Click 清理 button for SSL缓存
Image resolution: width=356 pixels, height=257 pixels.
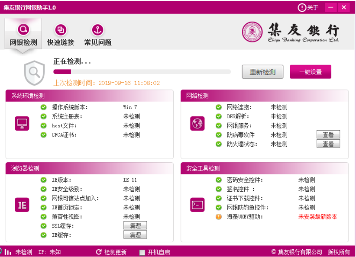coord(135,225)
